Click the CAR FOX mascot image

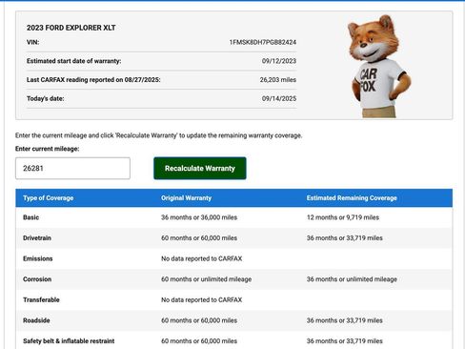(378, 66)
